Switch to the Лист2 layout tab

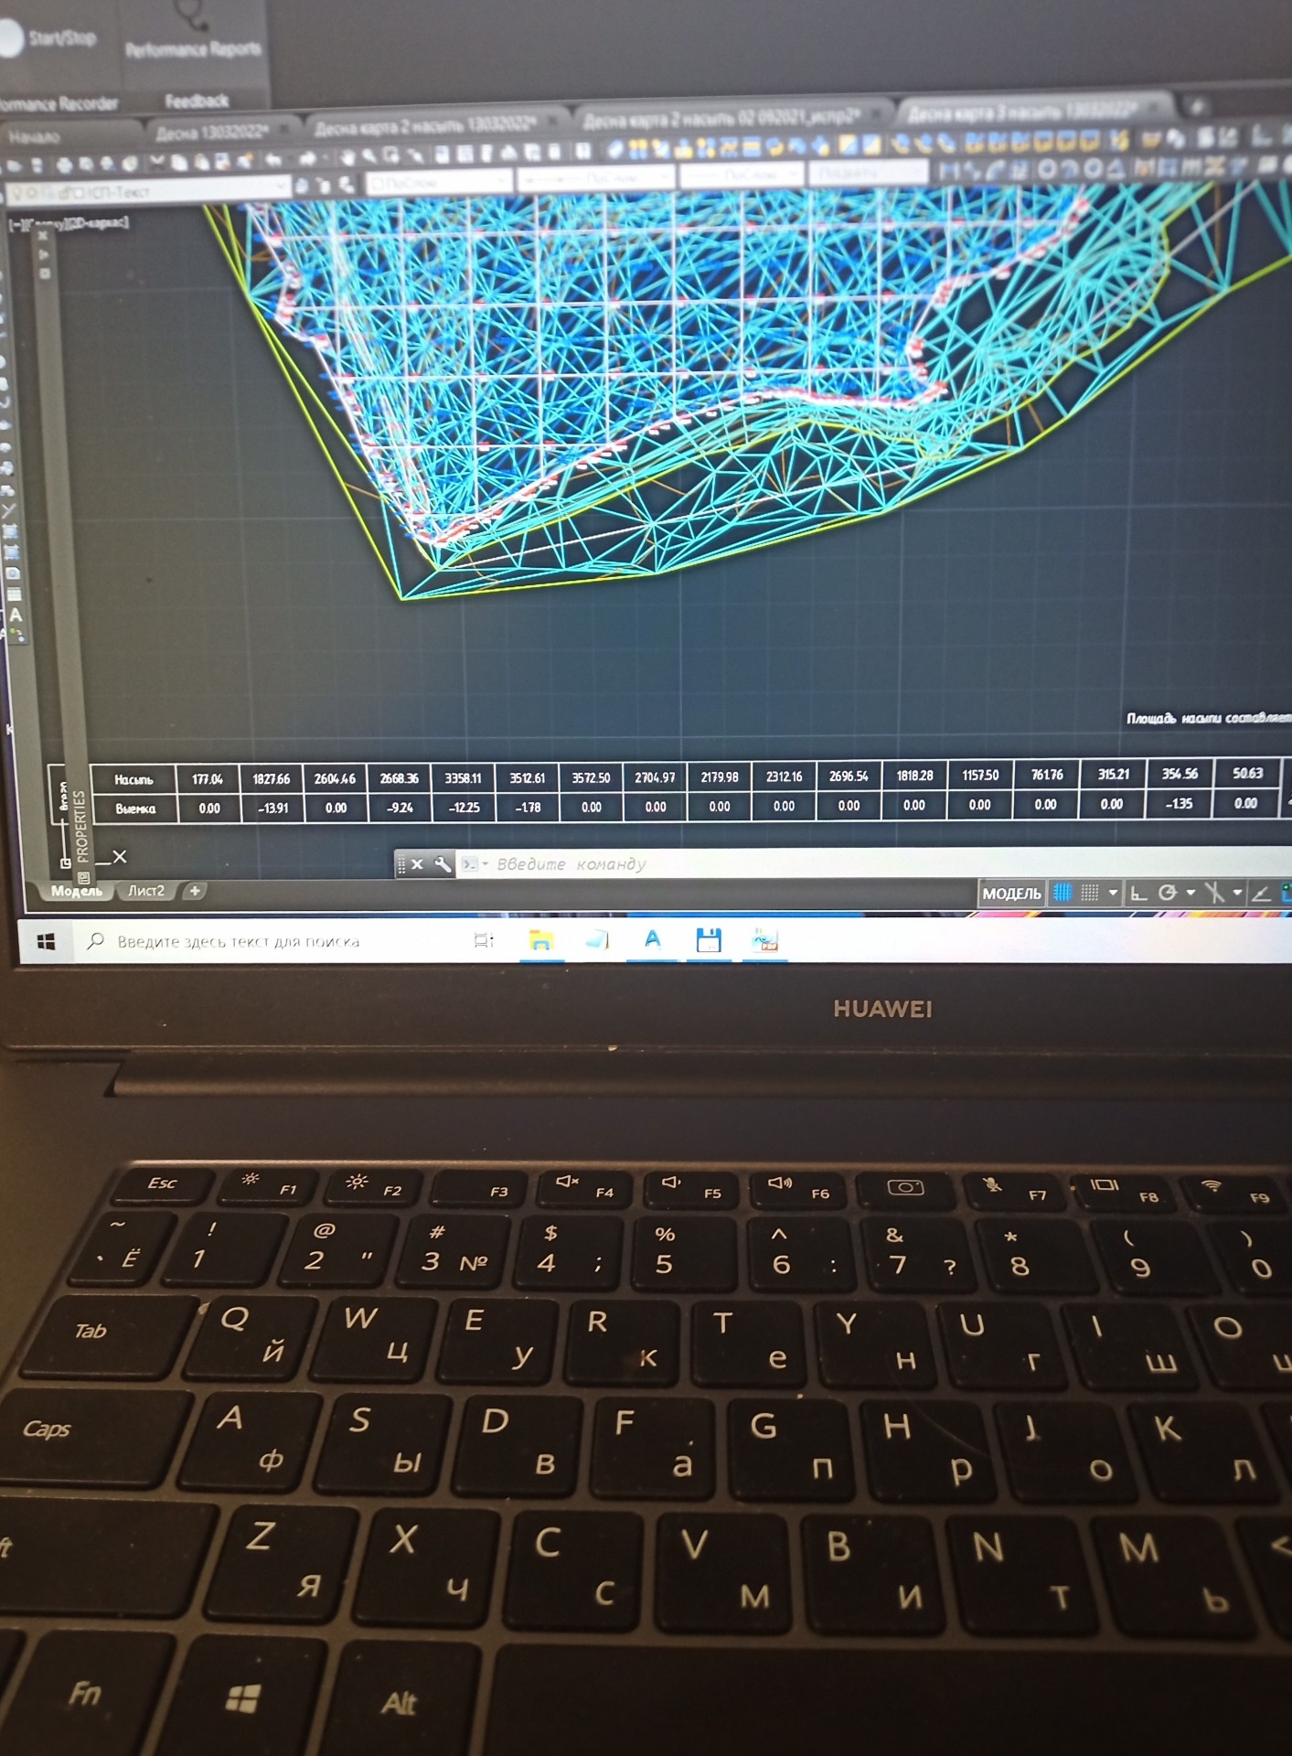(x=146, y=891)
